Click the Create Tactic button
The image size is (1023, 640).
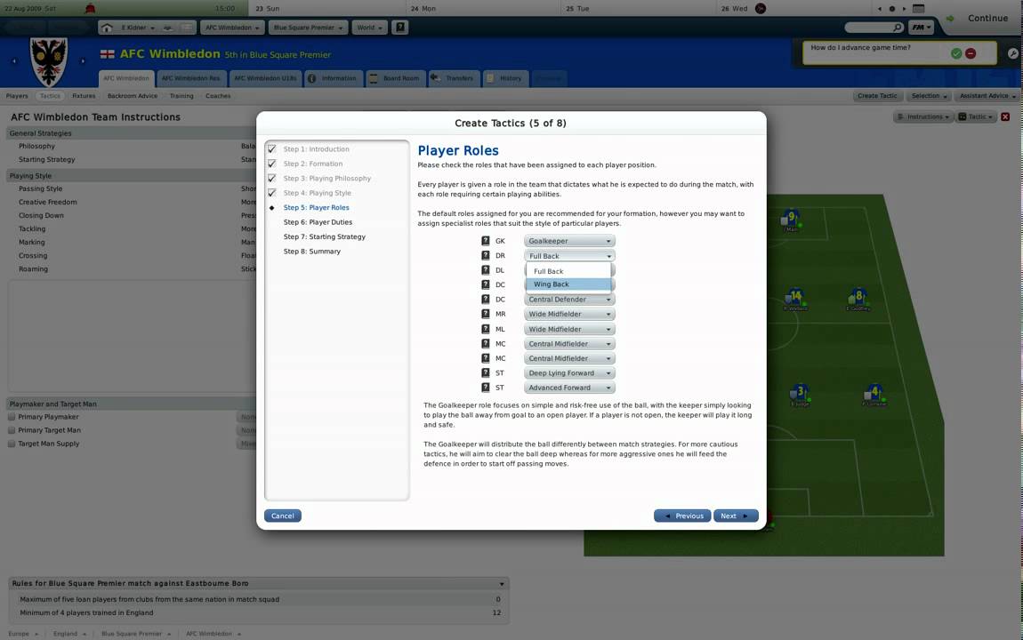[877, 96]
